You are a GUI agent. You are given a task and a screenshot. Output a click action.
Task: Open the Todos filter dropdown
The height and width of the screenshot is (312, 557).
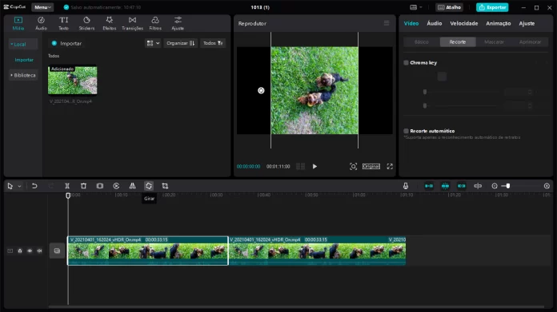[213, 43]
